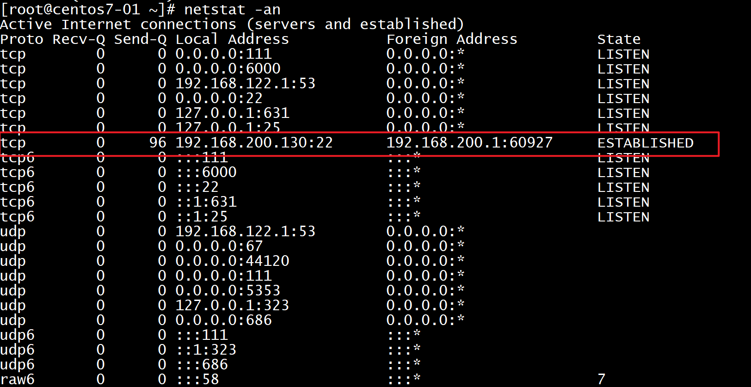Click tcp6 local address ::1:631

pyautogui.click(x=206, y=202)
